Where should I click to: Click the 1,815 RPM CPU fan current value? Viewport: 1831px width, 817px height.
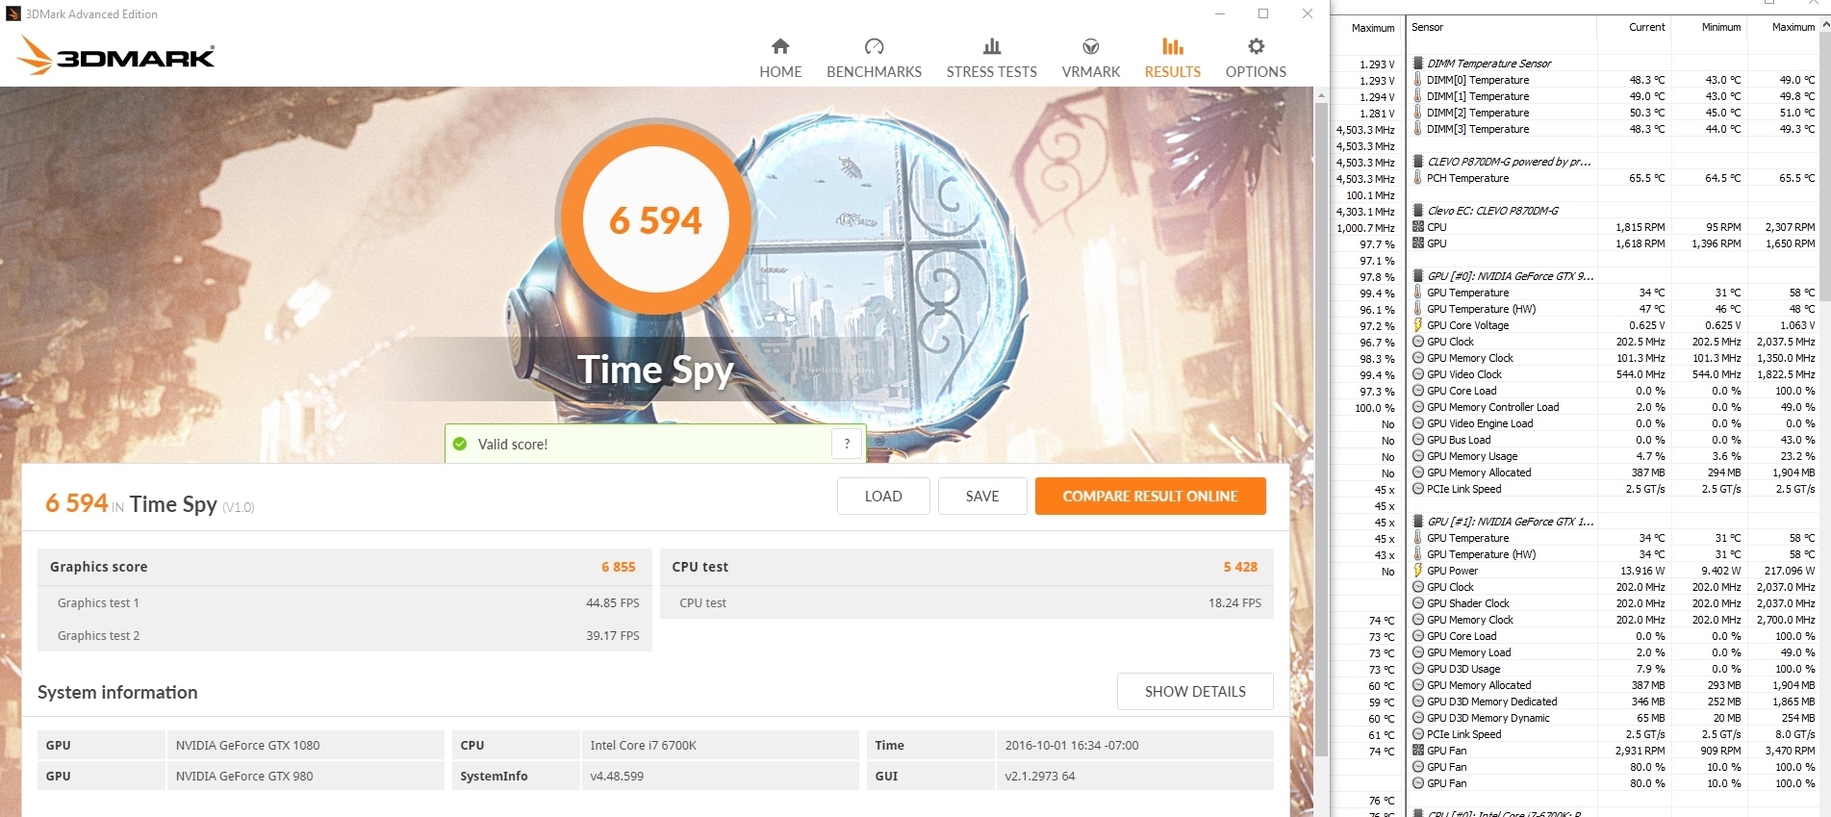click(1640, 227)
